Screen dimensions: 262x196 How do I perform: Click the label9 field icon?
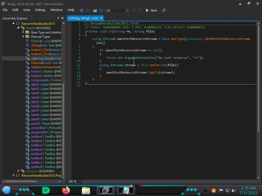tap(27, 119)
